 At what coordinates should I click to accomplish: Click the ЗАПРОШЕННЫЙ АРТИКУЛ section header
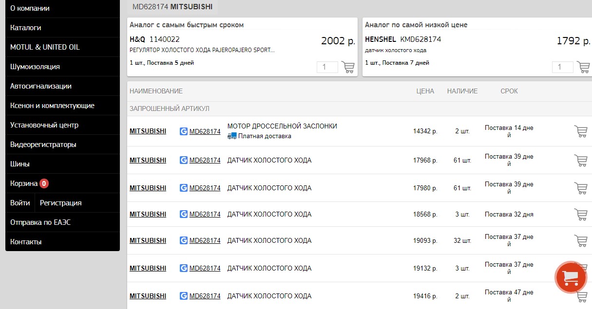tap(170, 109)
